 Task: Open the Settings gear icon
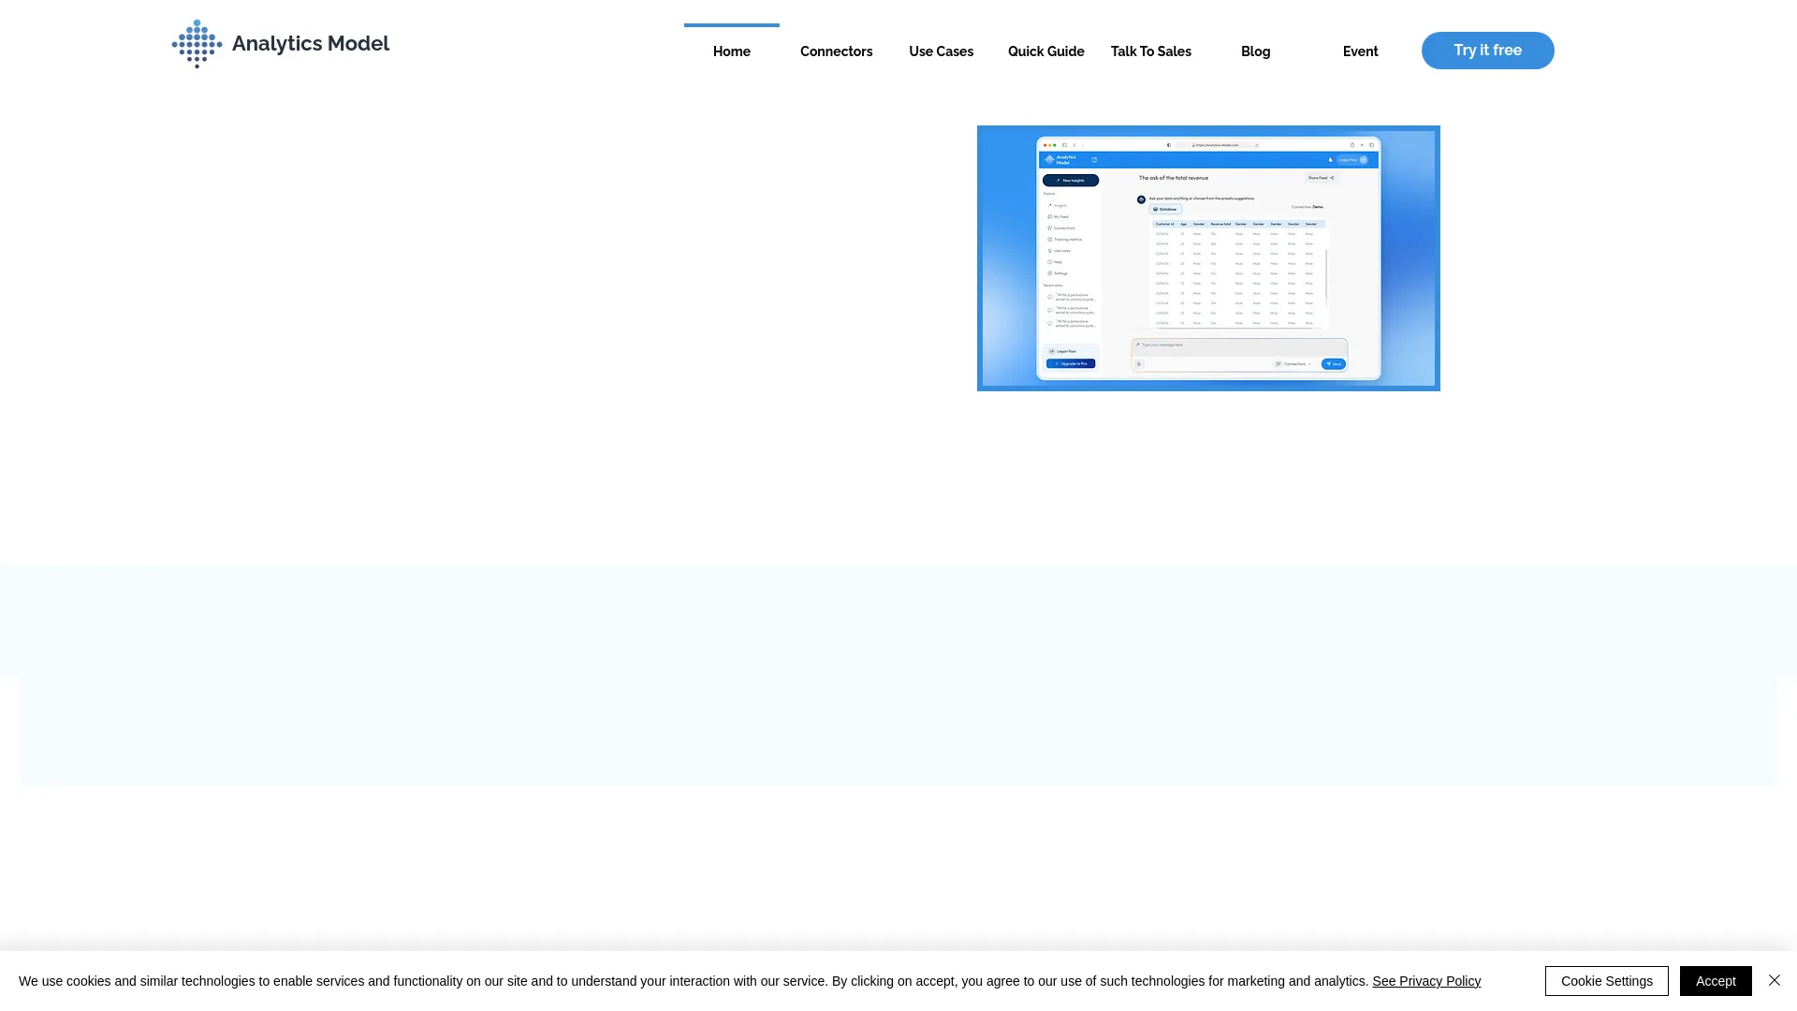[x=1049, y=273]
